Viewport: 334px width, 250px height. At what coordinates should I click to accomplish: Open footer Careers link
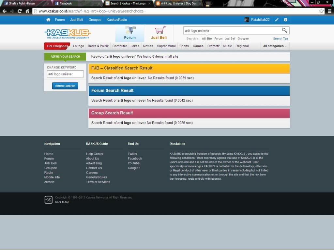click(x=92, y=173)
